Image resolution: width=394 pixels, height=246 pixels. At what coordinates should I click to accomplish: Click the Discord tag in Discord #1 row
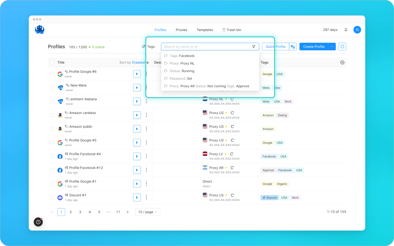click(270, 198)
